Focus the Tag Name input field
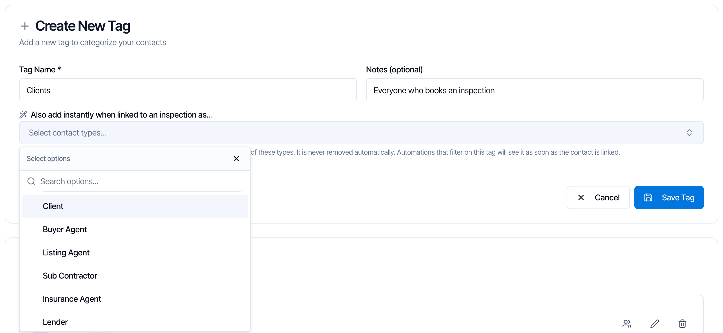Screen dimensions: 723x333 coord(188,90)
